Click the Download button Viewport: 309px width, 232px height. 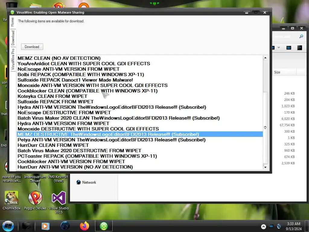click(x=32, y=47)
